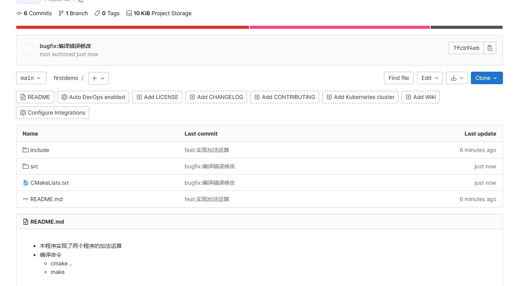Click the gear icon in Auto DevOps enabled
This screenshot has width=522, height=286.
[x=64, y=97]
